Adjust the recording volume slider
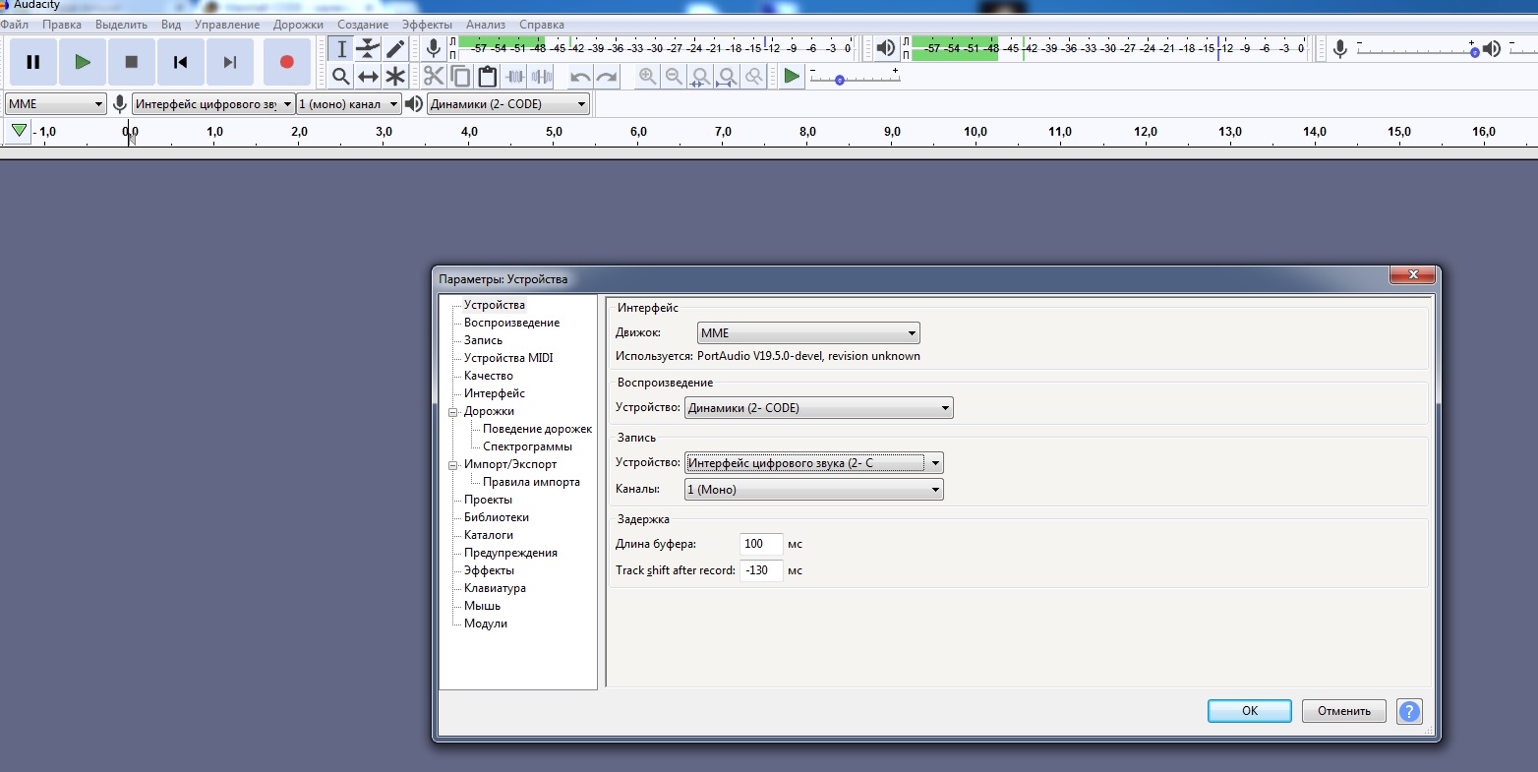The image size is (1538, 772). pyautogui.click(x=1417, y=49)
